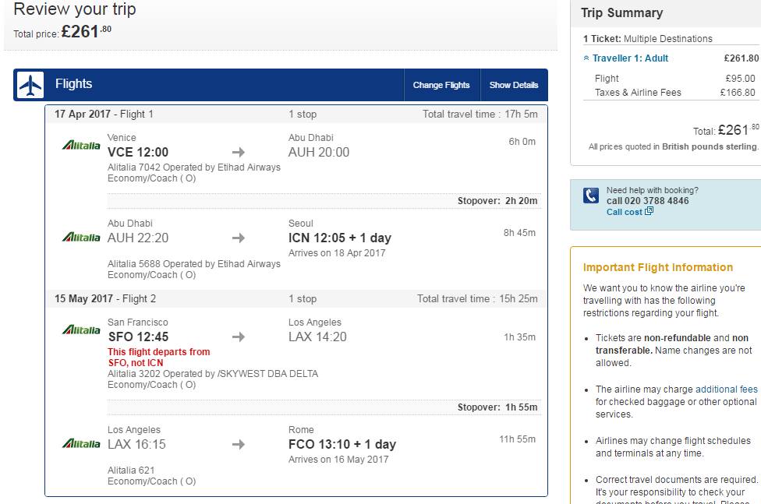Screen dimensions: 761x504
Task: Click the airplane icon in the Flights header
Action: (x=30, y=85)
